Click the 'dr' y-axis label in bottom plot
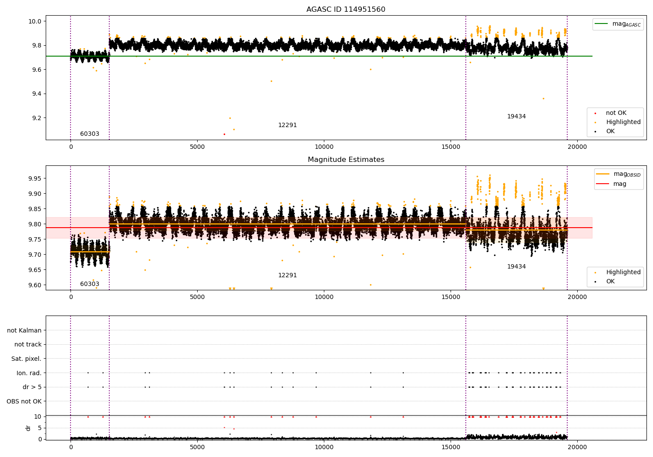Screen dimensions: 653x457 (28, 428)
